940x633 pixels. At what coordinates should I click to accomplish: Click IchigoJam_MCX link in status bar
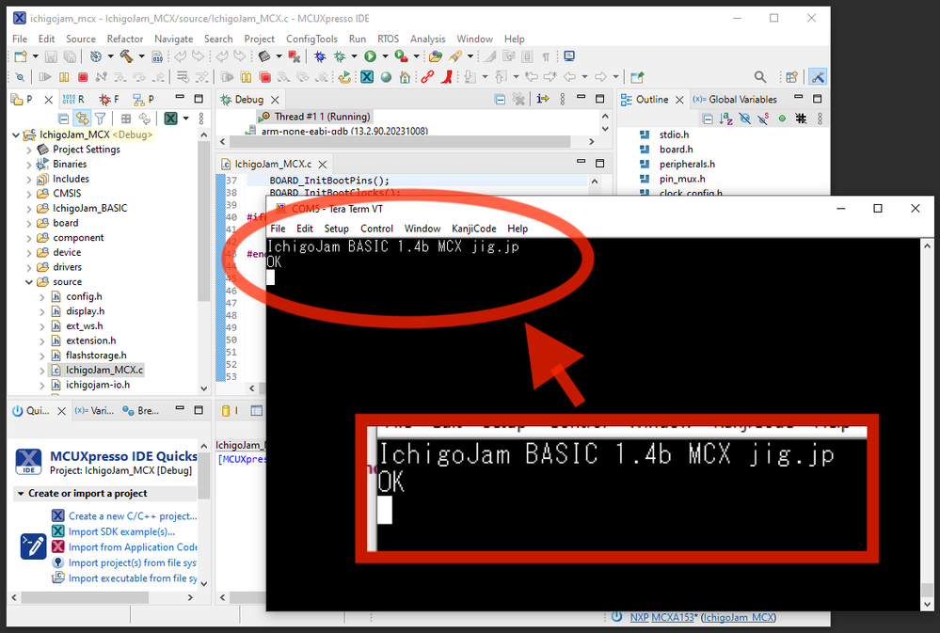tap(739, 617)
